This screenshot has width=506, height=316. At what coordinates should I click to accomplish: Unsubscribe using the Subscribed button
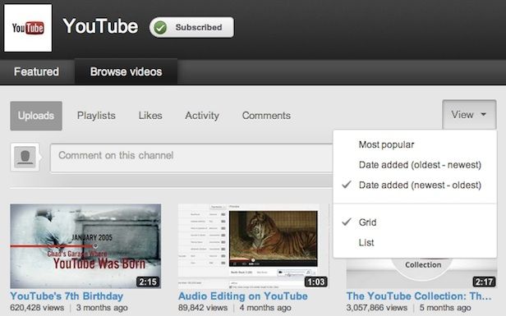tap(191, 27)
